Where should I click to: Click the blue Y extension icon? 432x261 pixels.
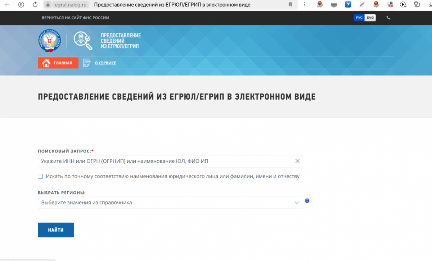click(x=348, y=5)
